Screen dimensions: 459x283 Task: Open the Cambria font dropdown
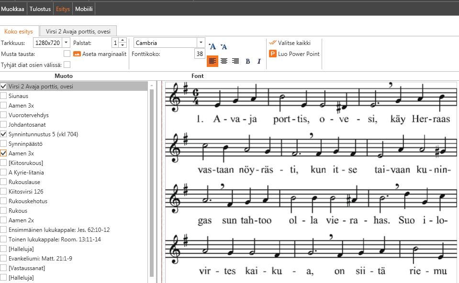pyautogui.click(x=201, y=43)
